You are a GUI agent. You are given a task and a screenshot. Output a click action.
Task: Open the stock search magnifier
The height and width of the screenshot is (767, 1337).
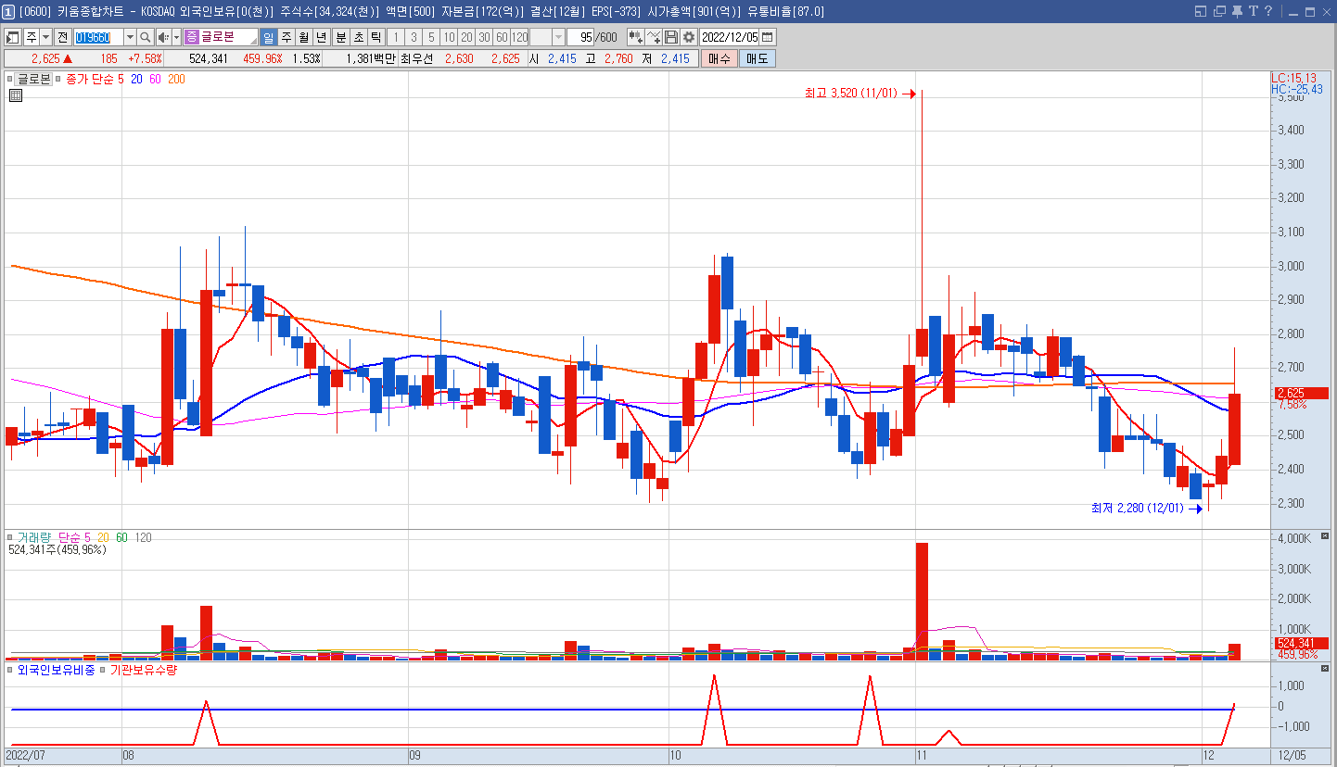pyautogui.click(x=146, y=37)
